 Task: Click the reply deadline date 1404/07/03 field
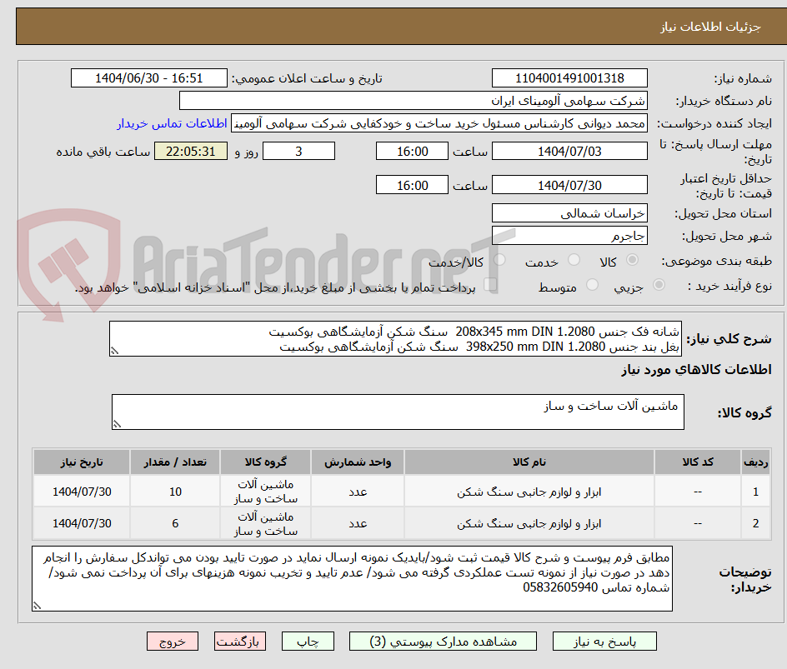(x=570, y=151)
